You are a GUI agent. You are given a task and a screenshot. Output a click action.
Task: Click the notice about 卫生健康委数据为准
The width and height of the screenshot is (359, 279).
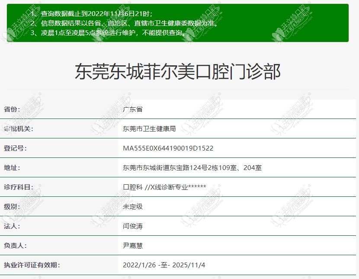coord(125,23)
